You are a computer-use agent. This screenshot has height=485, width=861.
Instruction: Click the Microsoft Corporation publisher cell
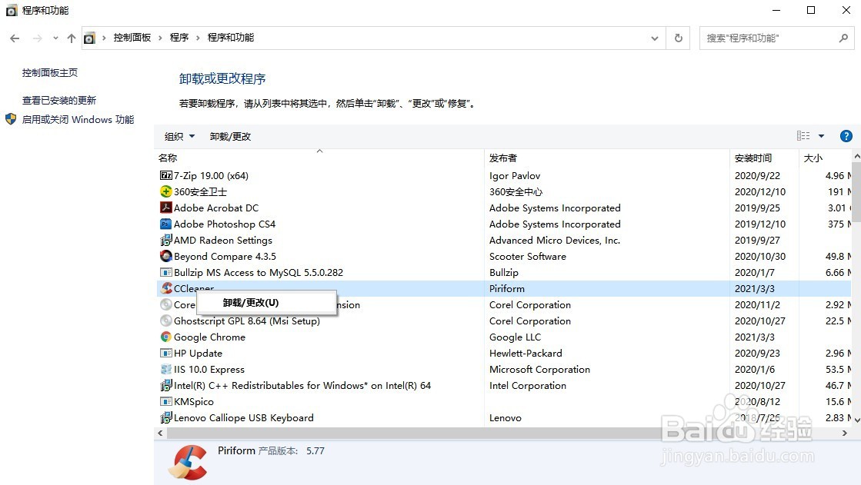pos(540,369)
